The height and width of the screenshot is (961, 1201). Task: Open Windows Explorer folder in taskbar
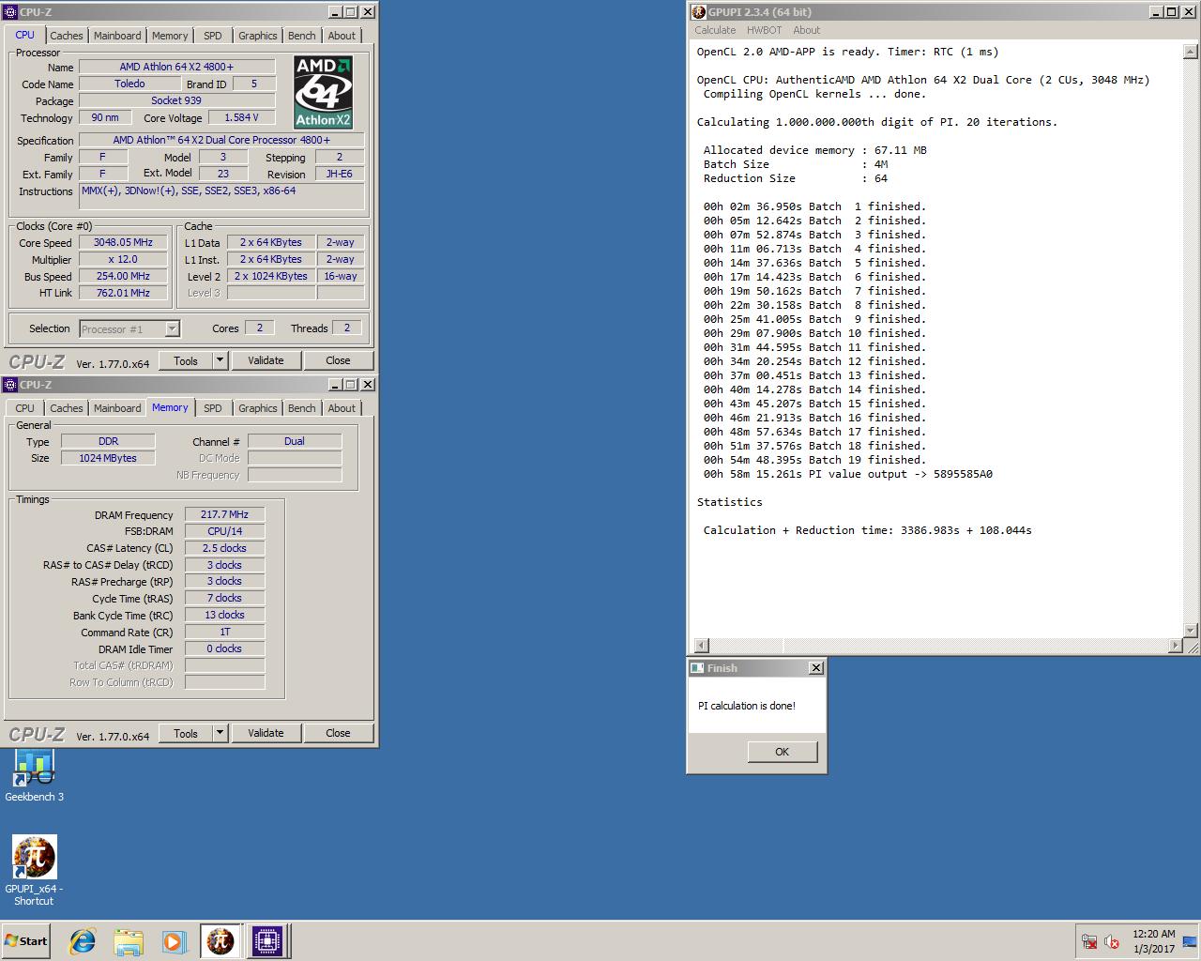pos(129,941)
